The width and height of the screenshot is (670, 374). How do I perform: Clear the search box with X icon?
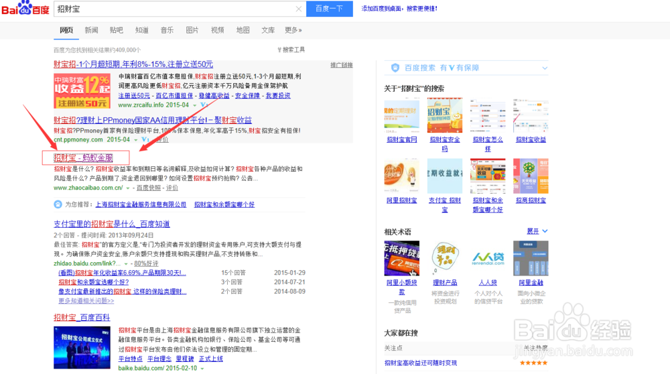tap(299, 9)
